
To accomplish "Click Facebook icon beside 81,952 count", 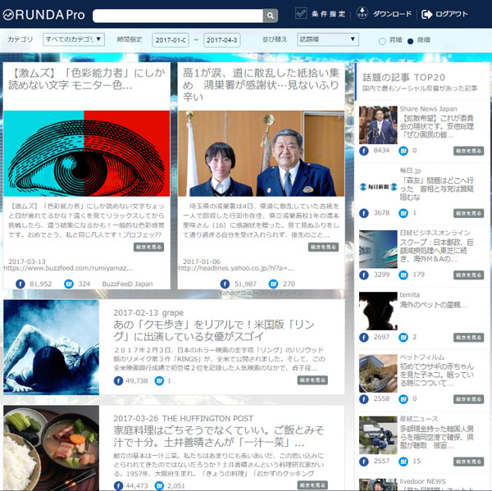I will tap(20, 284).
